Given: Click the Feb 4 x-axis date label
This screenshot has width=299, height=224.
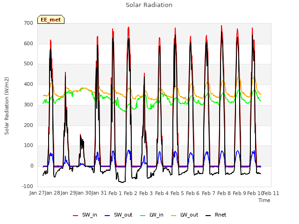Looking at the screenshot, I should tap(162, 193).
